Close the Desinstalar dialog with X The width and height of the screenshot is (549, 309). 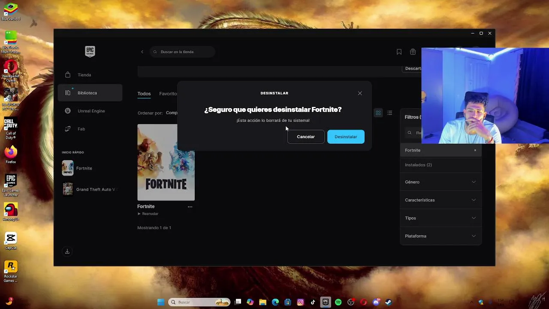(360, 93)
